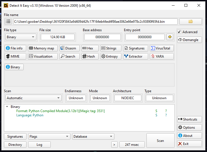Screen dimensions: 207x152
Task: Open the Directory scan button
Action: point(15,145)
